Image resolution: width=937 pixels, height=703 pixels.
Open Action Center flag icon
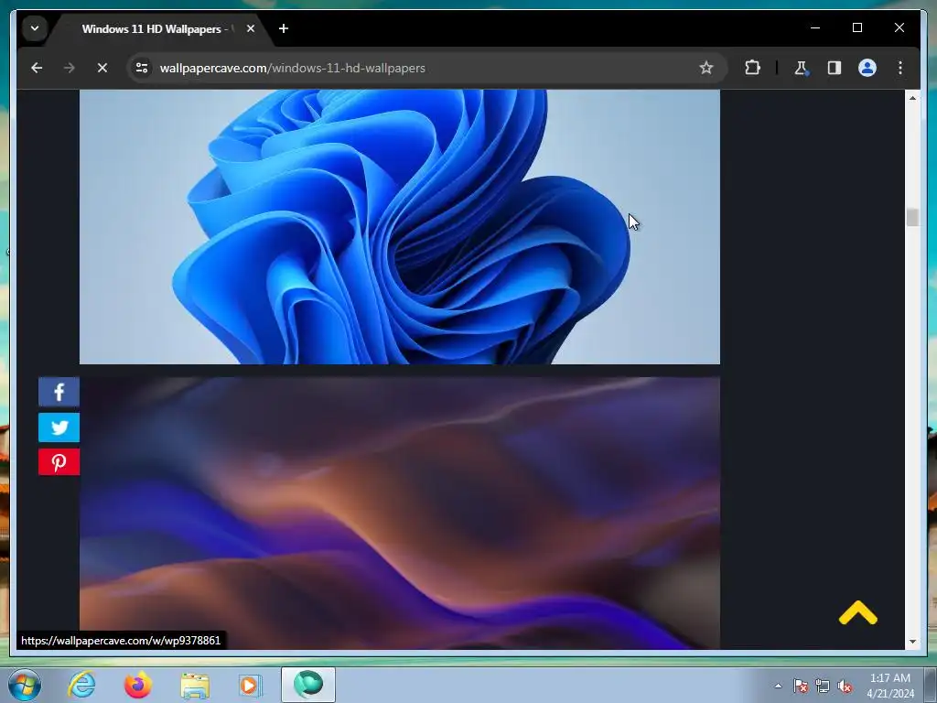pyautogui.click(x=801, y=686)
